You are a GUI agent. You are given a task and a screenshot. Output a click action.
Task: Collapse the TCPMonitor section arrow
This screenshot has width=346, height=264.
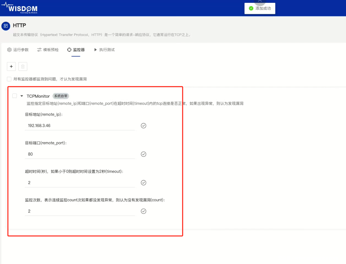click(22, 96)
